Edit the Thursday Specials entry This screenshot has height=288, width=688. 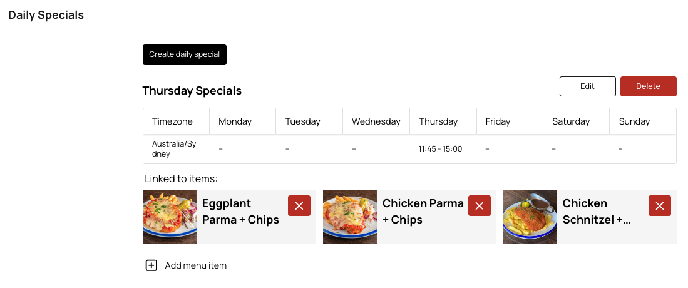[x=587, y=86]
